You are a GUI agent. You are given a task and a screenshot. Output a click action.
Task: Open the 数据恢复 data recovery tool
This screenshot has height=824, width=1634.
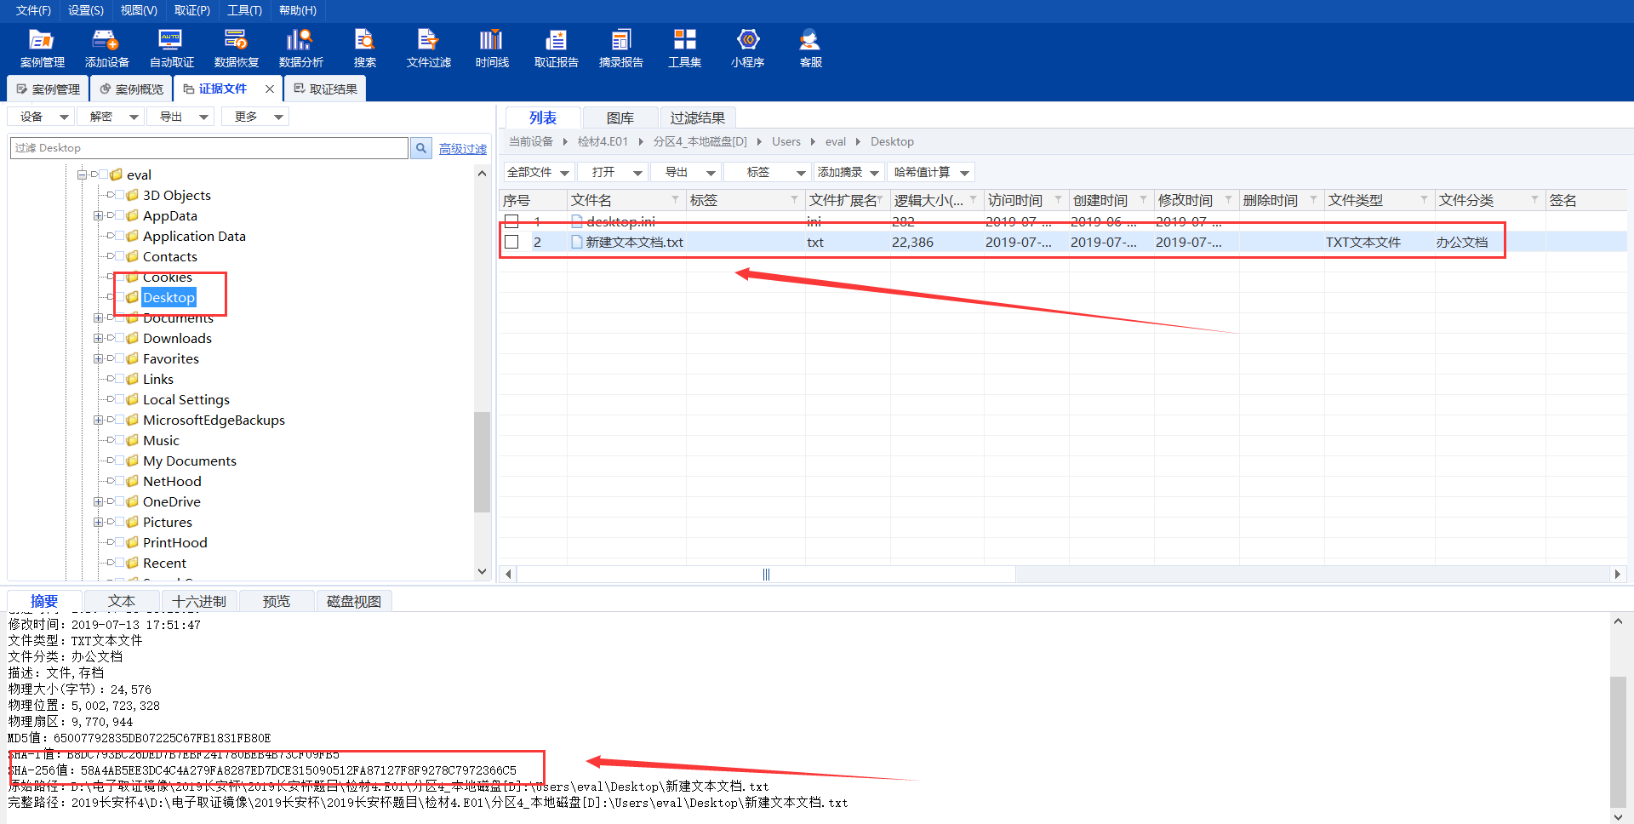236,49
